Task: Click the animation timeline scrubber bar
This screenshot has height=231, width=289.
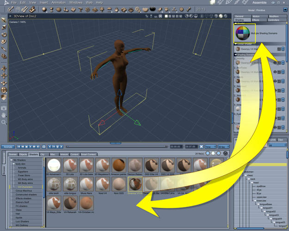Action: click(x=117, y=146)
